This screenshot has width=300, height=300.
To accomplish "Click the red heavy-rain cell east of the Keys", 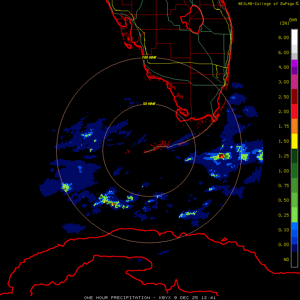I will pos(222,156).
